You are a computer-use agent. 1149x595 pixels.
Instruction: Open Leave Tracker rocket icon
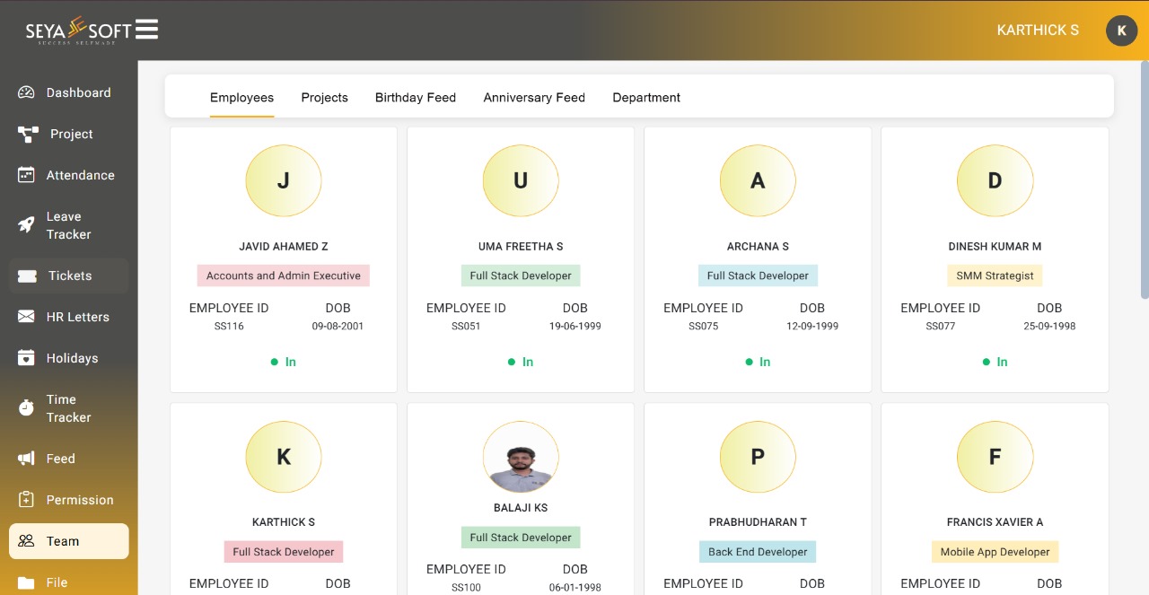click(26, 225)
